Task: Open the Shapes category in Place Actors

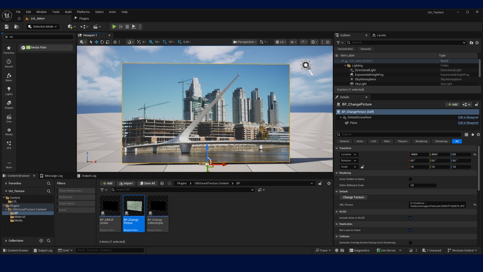Action: (9, 105)
